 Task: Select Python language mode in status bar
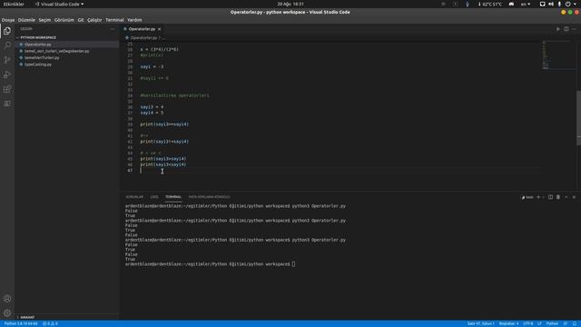552,323
